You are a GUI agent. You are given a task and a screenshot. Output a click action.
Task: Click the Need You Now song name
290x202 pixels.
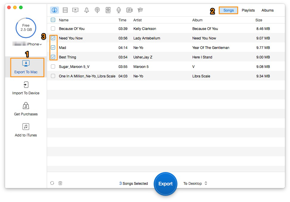tap(71, 38)
